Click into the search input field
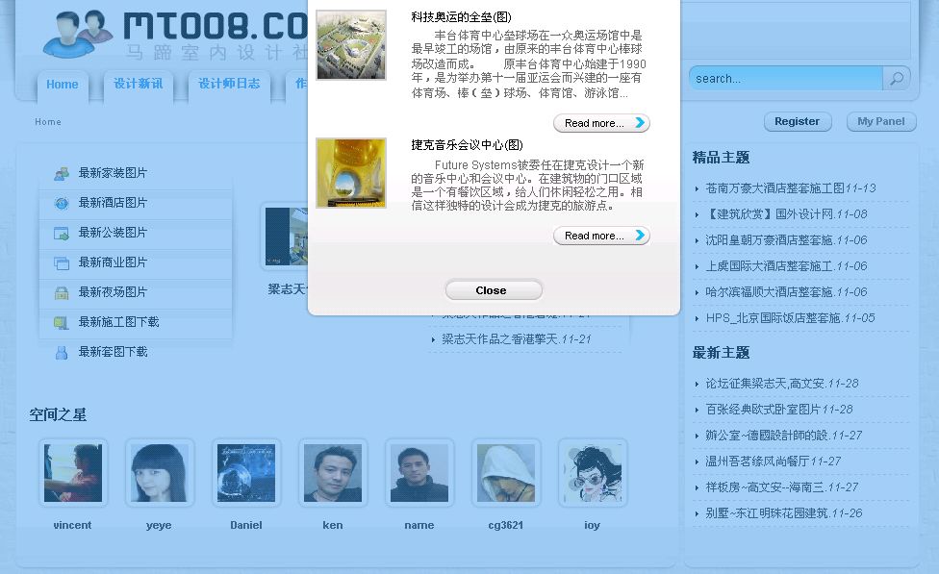 coord(786,79)
